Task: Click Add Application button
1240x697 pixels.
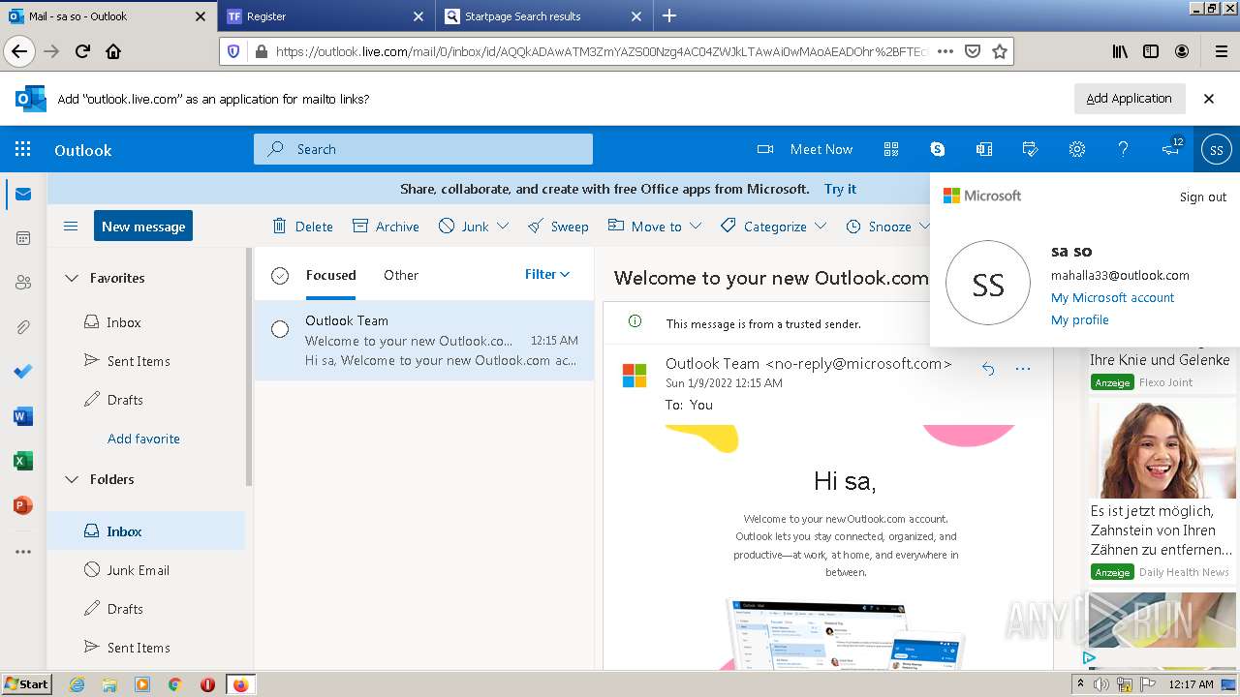Action: click(1129, 98)
